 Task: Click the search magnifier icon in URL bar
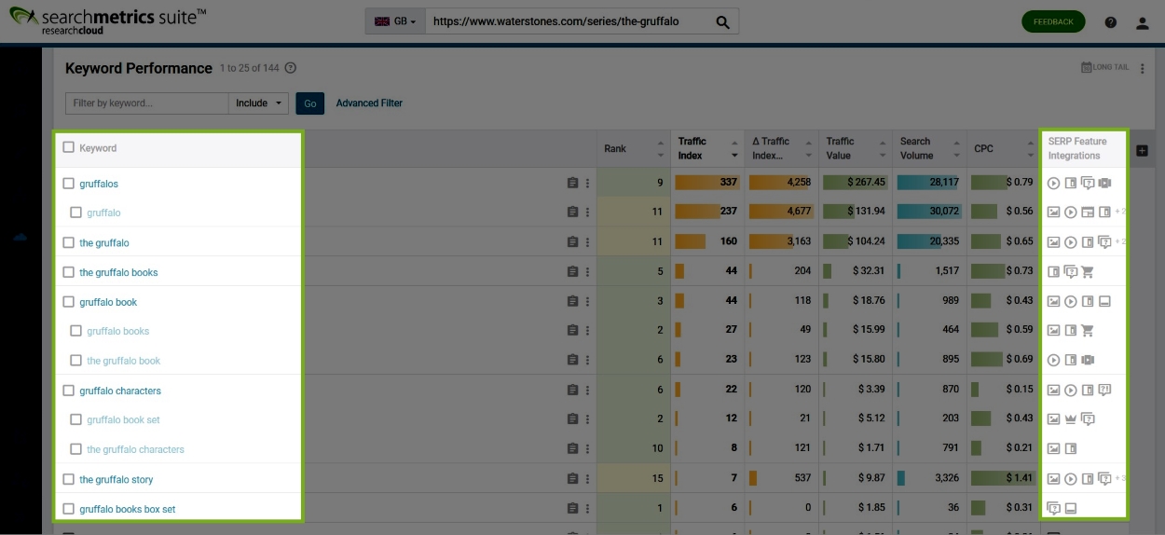(722, 21)
